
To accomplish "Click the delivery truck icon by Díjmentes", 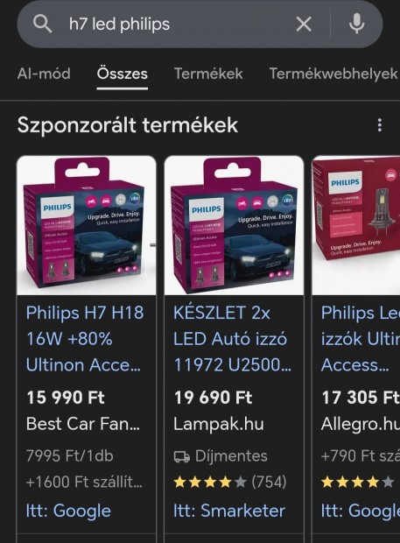I will (182, 457).
